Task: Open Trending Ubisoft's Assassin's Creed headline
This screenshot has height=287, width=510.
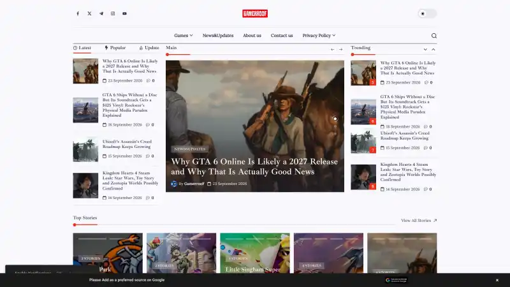Action: click(405, 136)
